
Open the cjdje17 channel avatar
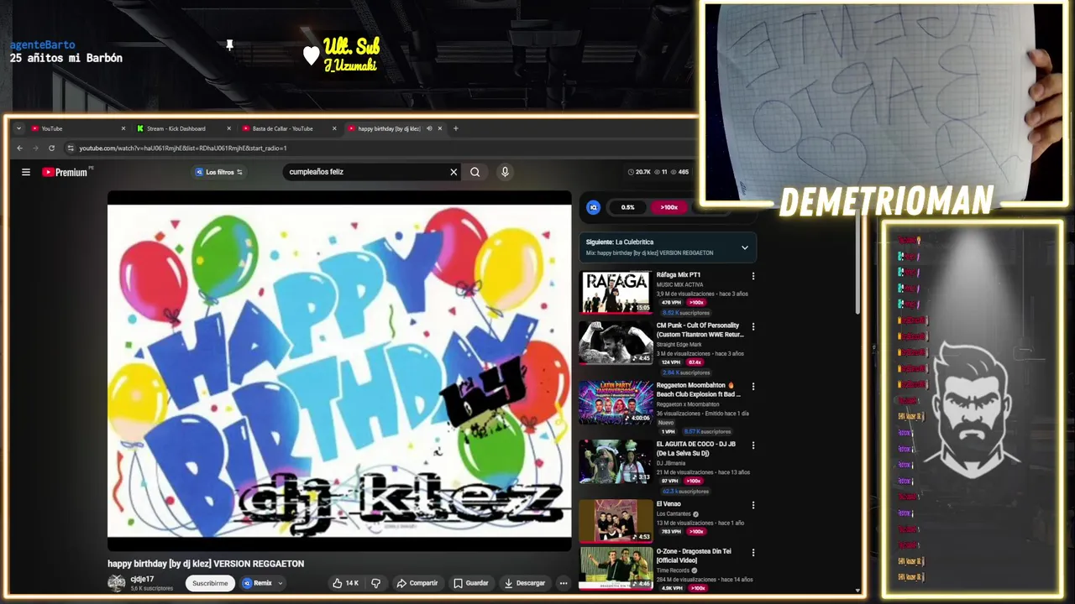[117, 582]
